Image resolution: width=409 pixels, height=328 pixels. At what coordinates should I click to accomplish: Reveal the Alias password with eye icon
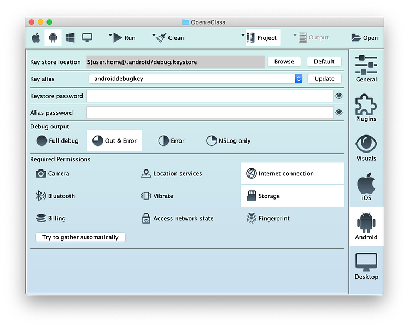(339, 113)
